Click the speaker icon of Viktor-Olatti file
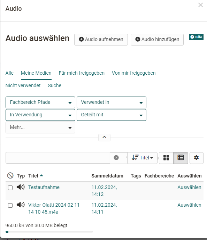 pyautogui.click(x=21, y=205)
